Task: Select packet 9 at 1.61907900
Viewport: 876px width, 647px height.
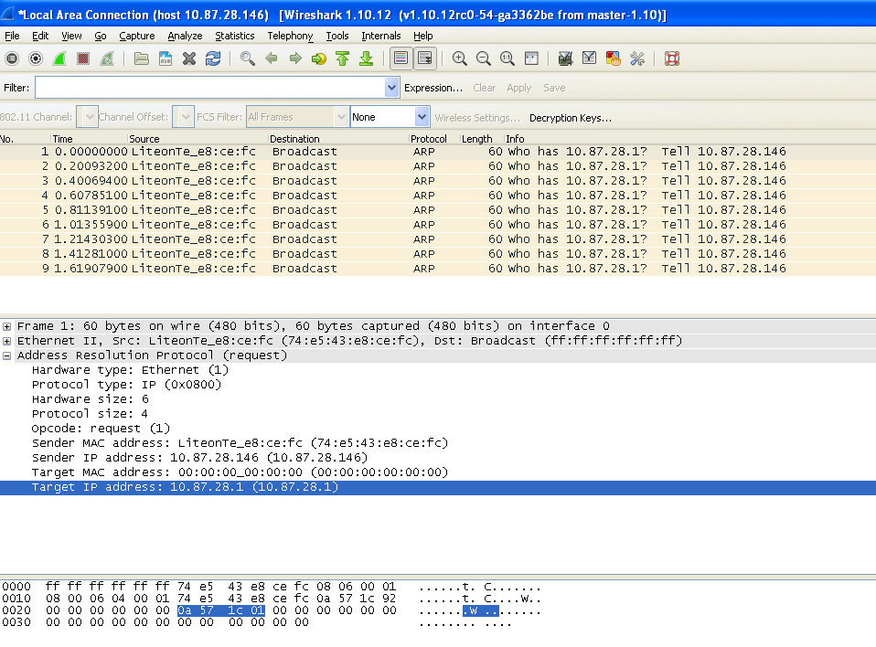Action: [x=438, y=269]
